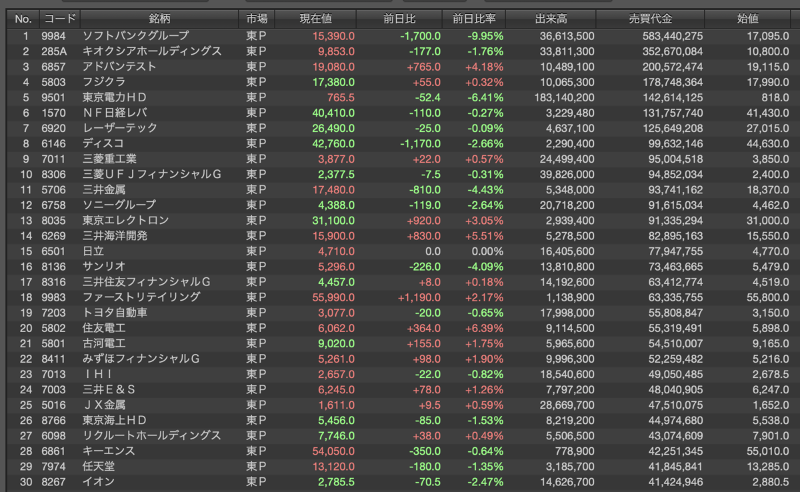Select the イオン row at the bottom
Viewport: 800px width, 492px height.
click(x=400, y=481)
